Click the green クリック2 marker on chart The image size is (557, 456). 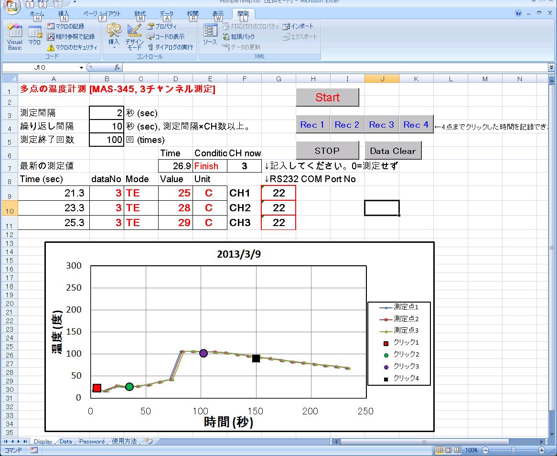pyautogui.click(x=129, y=386)
